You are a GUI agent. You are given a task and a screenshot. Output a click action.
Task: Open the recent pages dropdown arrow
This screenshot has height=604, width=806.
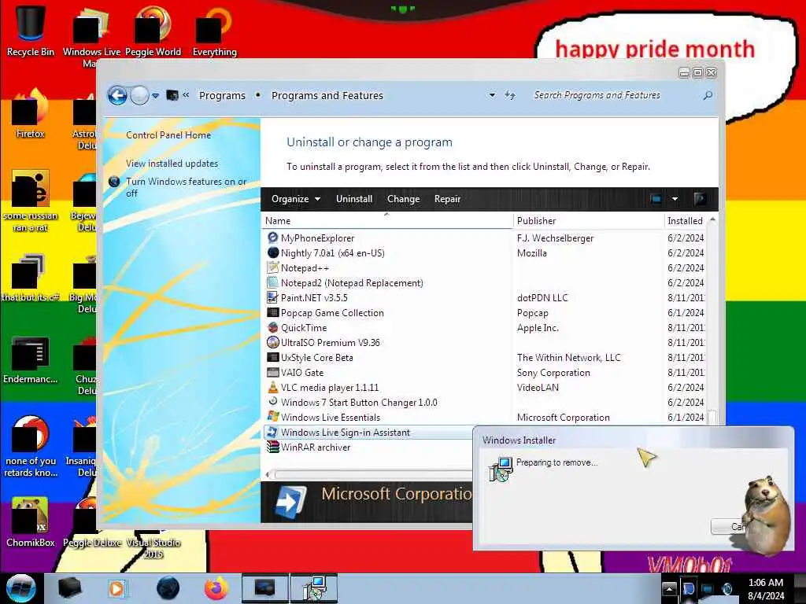(x=155, y=96)
